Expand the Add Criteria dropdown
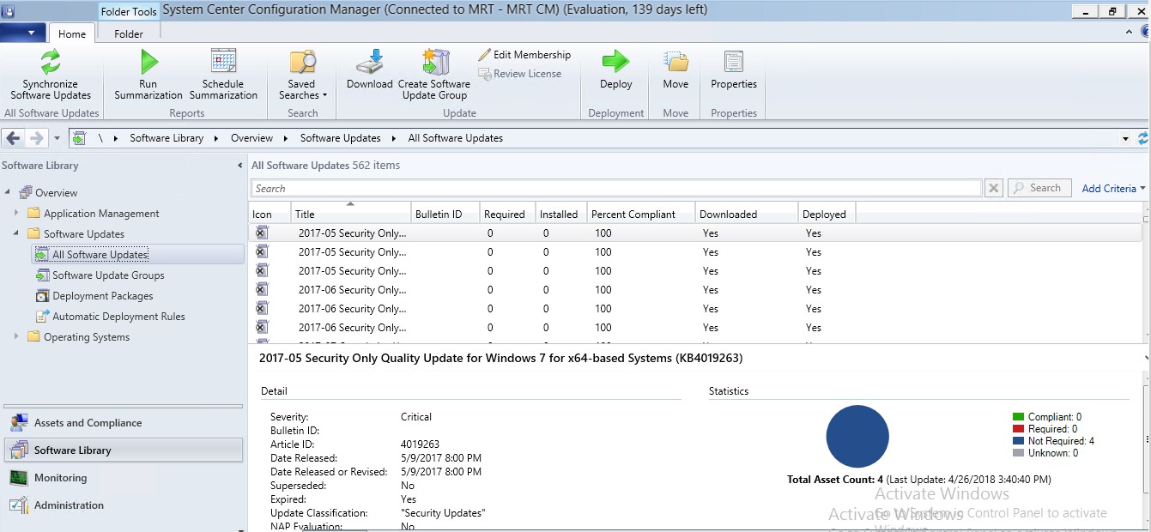This screenshot has width=1151, height=532. click(1113, 189)
